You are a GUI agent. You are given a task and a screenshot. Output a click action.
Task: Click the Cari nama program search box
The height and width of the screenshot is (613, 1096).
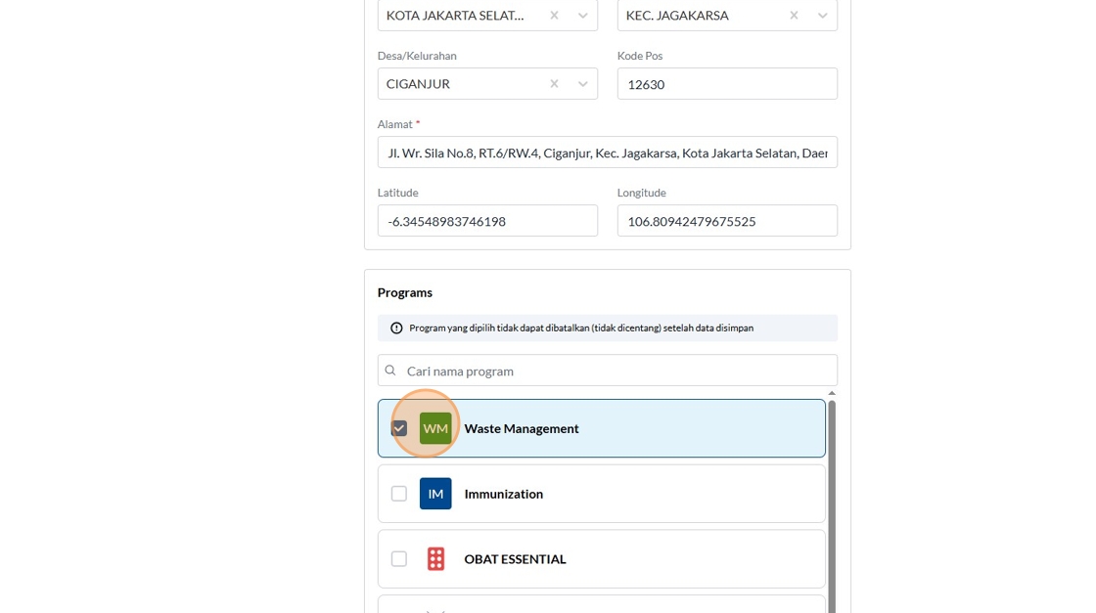[x=616, y=371]
